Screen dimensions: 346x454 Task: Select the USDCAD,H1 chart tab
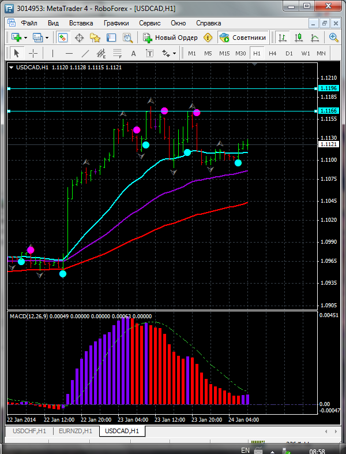click(x=122, y=431)
